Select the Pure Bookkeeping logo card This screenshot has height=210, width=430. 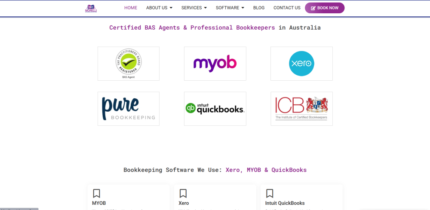pyautogui.click(x=129, y=109)
